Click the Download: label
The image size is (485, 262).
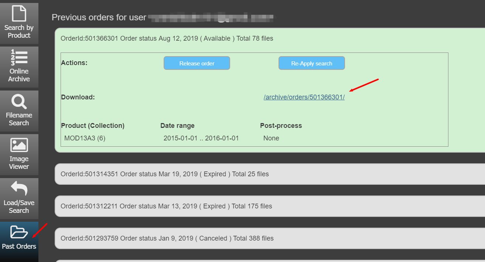[78, 97]
